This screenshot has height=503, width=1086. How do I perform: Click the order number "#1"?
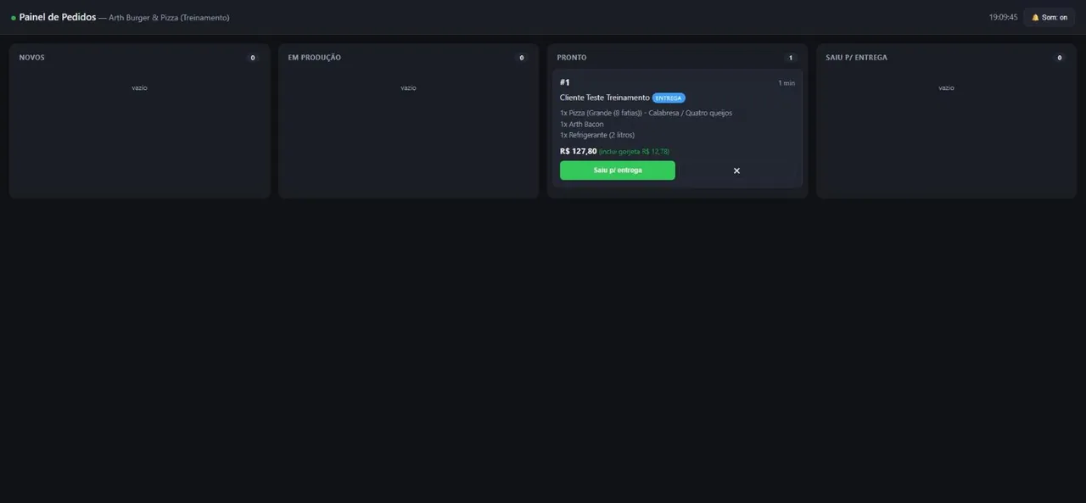[x=565, y=82]
